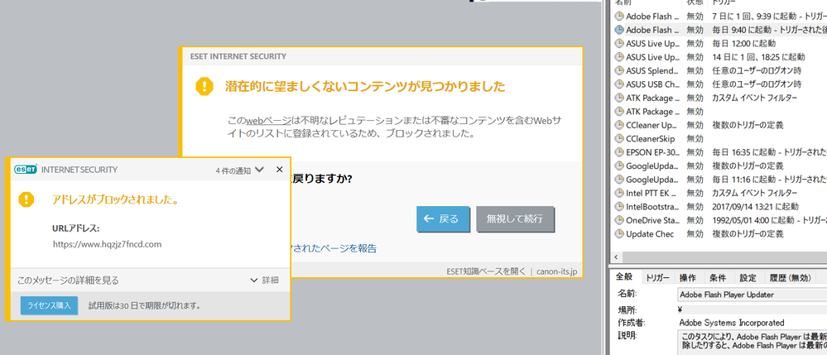This screenshot has width=827, height=355.
Task: Click clock icon of OneDrive Sta task
Action: 619,220
